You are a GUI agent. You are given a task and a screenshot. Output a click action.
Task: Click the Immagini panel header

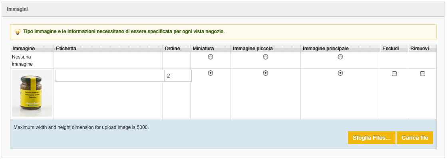click(17, 9)
